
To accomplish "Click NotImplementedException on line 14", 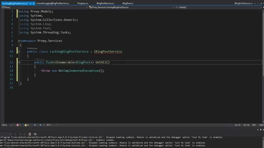I will pyautogui.click(x=79, y=71).
